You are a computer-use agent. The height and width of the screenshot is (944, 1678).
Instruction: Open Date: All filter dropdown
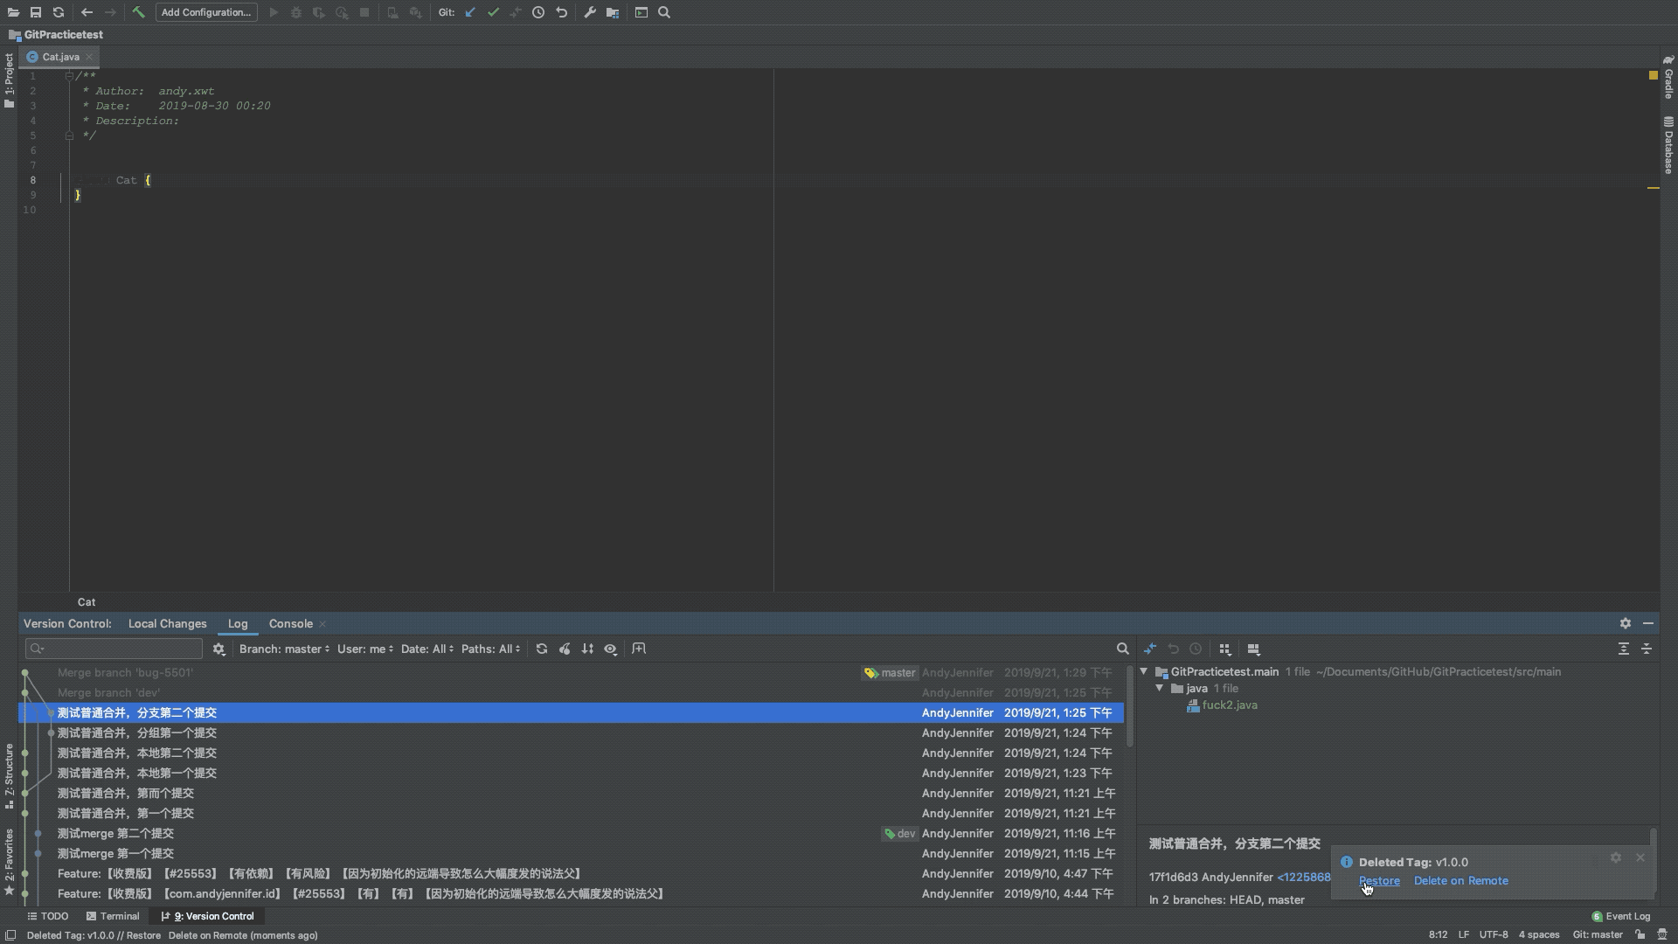427,649
